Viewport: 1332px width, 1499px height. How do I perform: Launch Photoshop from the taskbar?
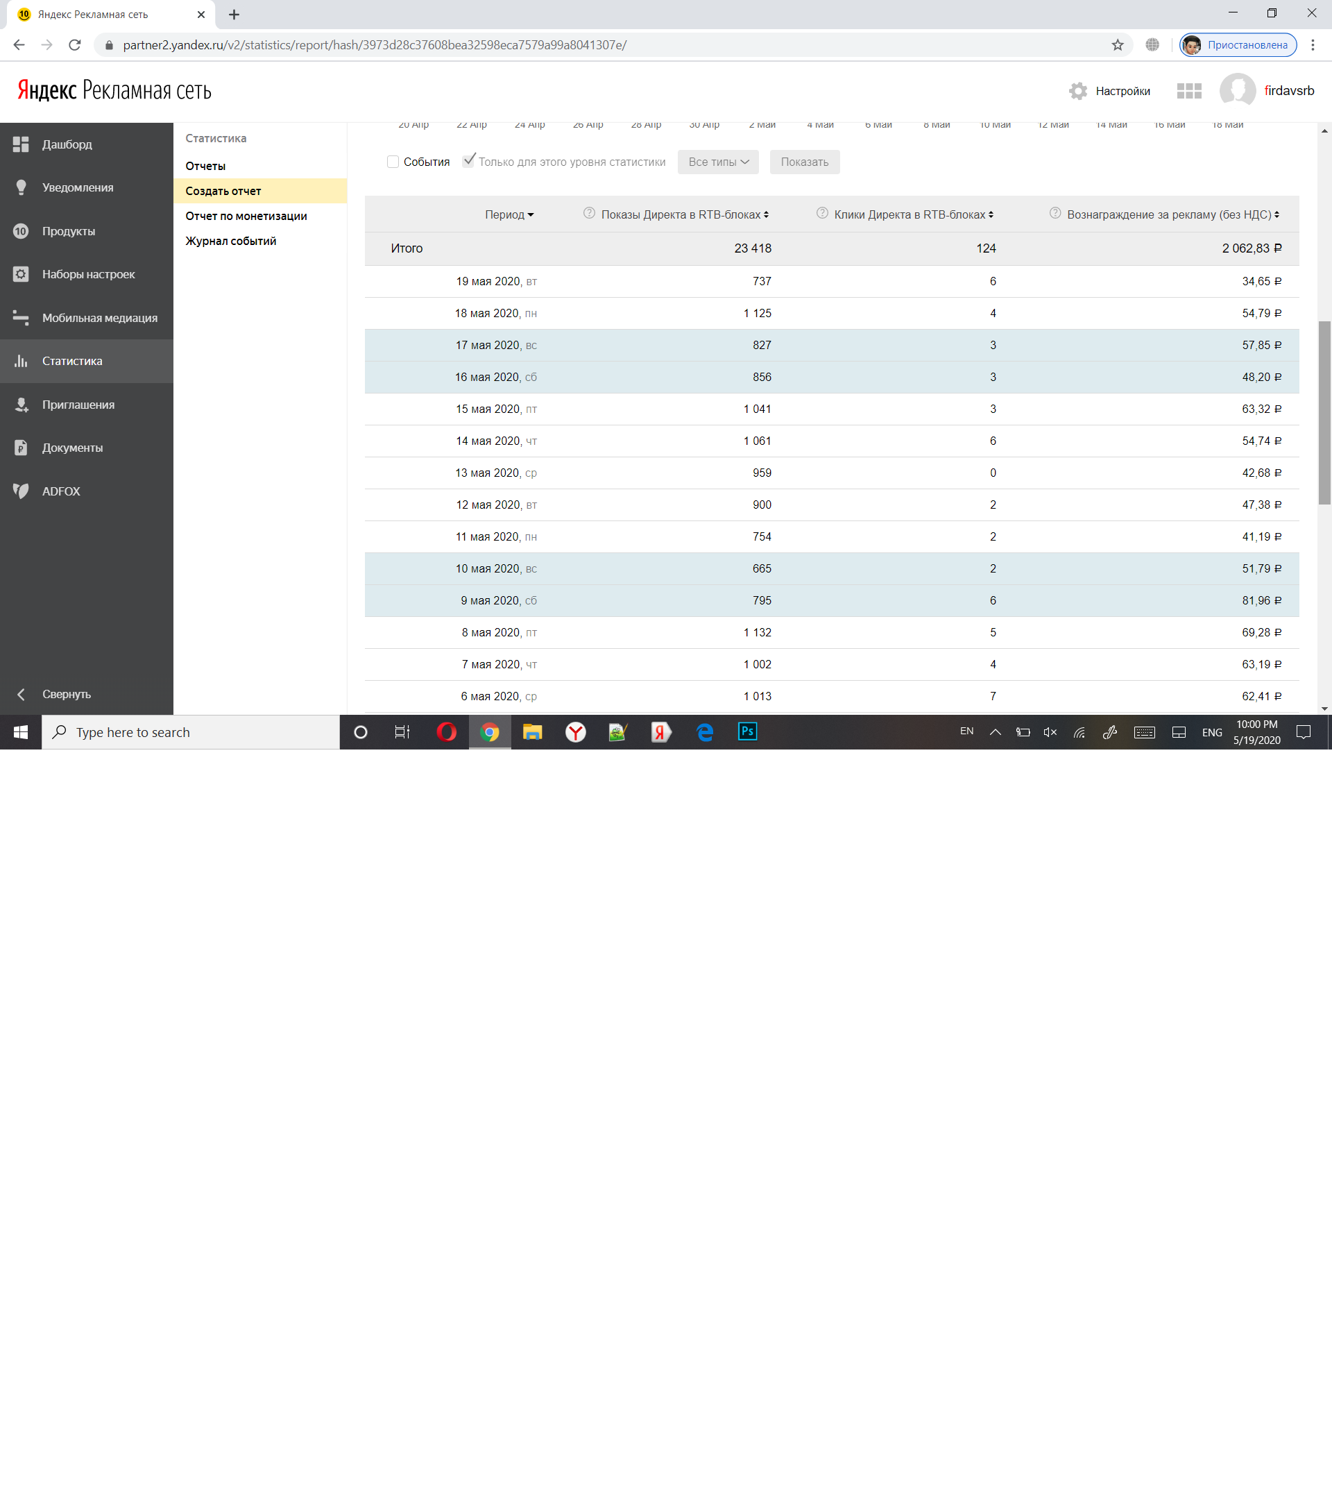pyautogui.click(x=747, y=732)
